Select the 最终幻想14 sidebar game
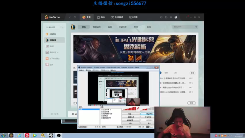This screenshot has width=245, height=138. coord(55,52)
